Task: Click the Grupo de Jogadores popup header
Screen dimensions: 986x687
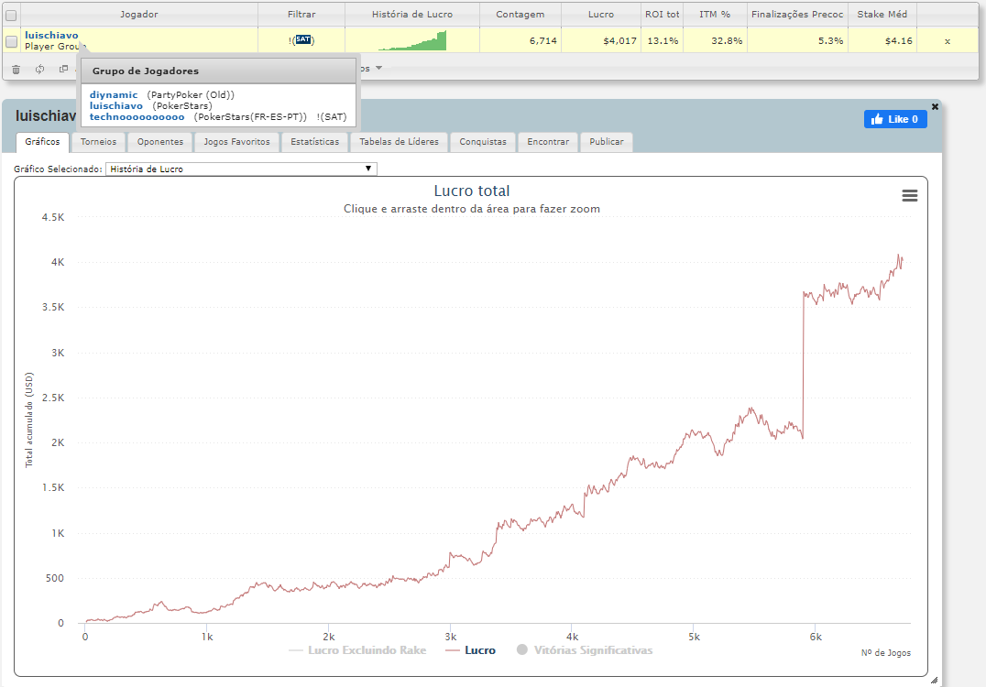Action: [x=218, y=71]
